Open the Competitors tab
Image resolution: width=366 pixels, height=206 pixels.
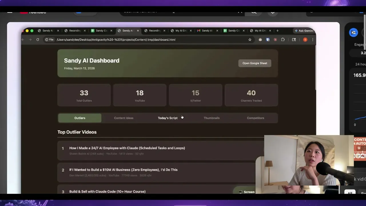[256, 118]
